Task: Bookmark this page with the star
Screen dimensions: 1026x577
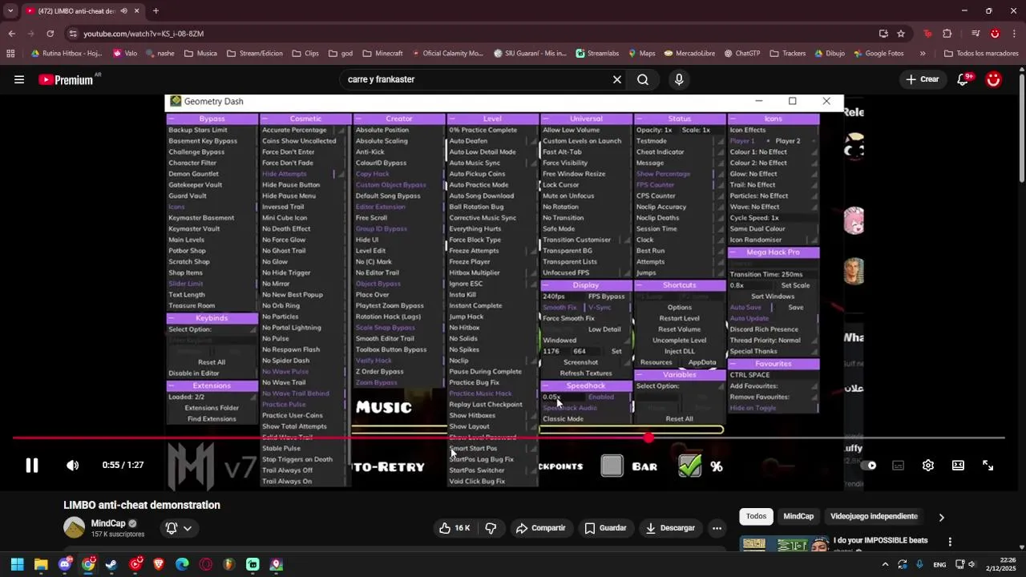Action: click(901, 34)
